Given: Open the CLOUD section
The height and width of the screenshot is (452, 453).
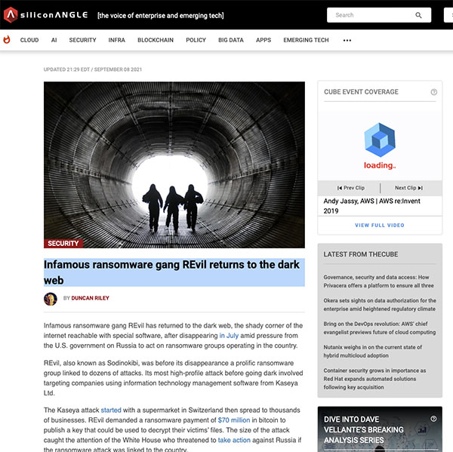Looking at the screenshot, I should click(x=29, y=40).
